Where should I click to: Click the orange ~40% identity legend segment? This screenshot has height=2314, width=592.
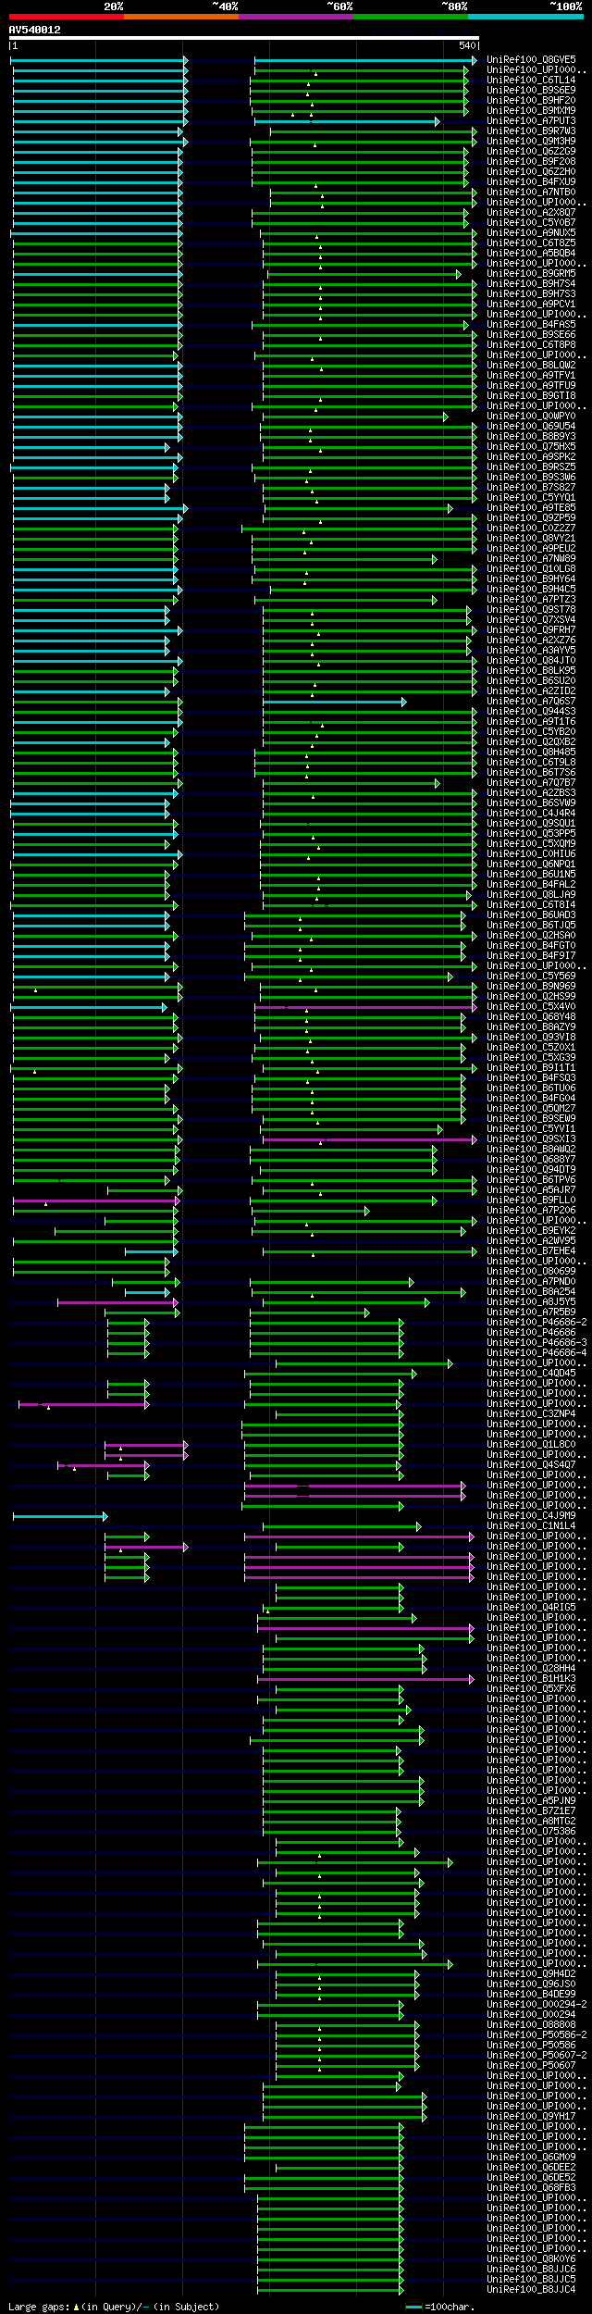(181, 17)
